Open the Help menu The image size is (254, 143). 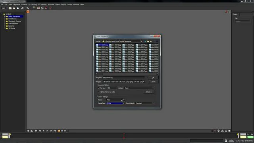(82, 4)
